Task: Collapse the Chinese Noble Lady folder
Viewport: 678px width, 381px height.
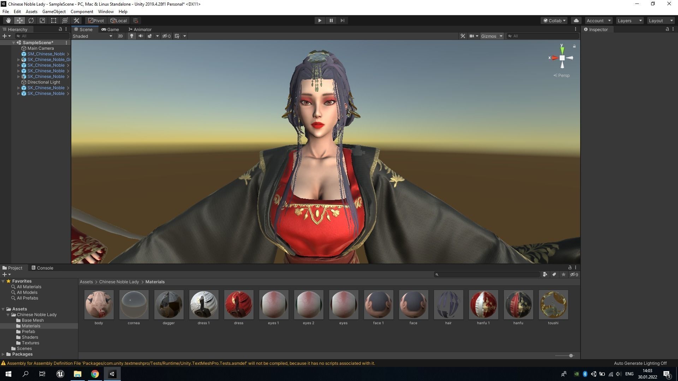Action: pyautogui.click(x=8, y=315)
